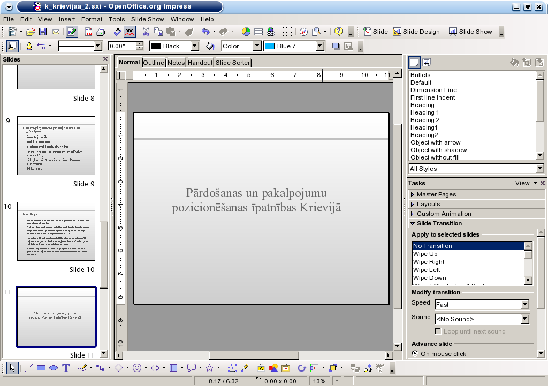Open a file with the Open icon
This screenshot has height=386, width=548.
31,32
